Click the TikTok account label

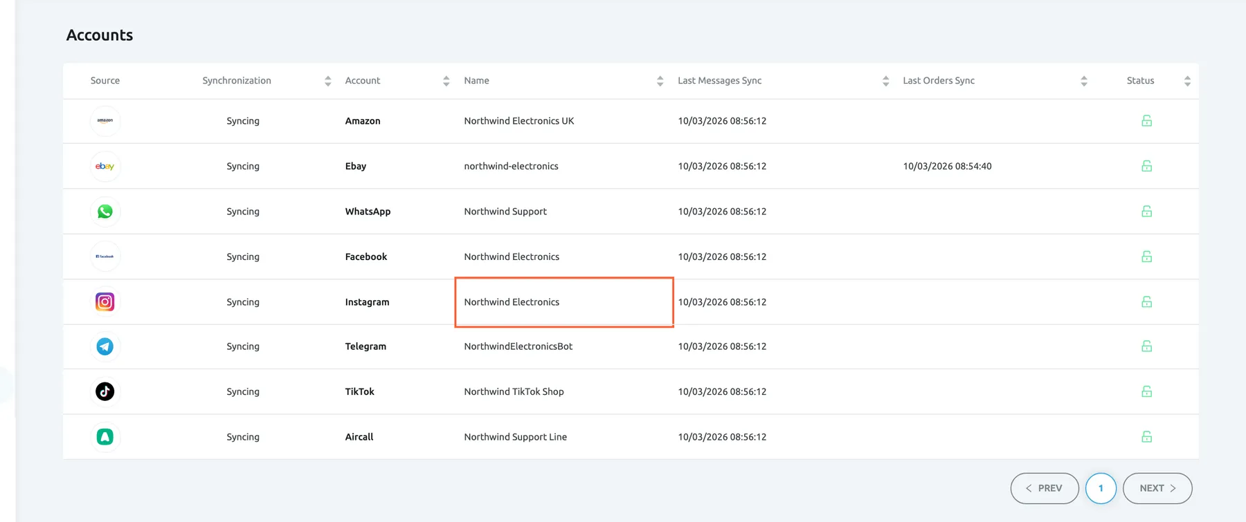360,391
